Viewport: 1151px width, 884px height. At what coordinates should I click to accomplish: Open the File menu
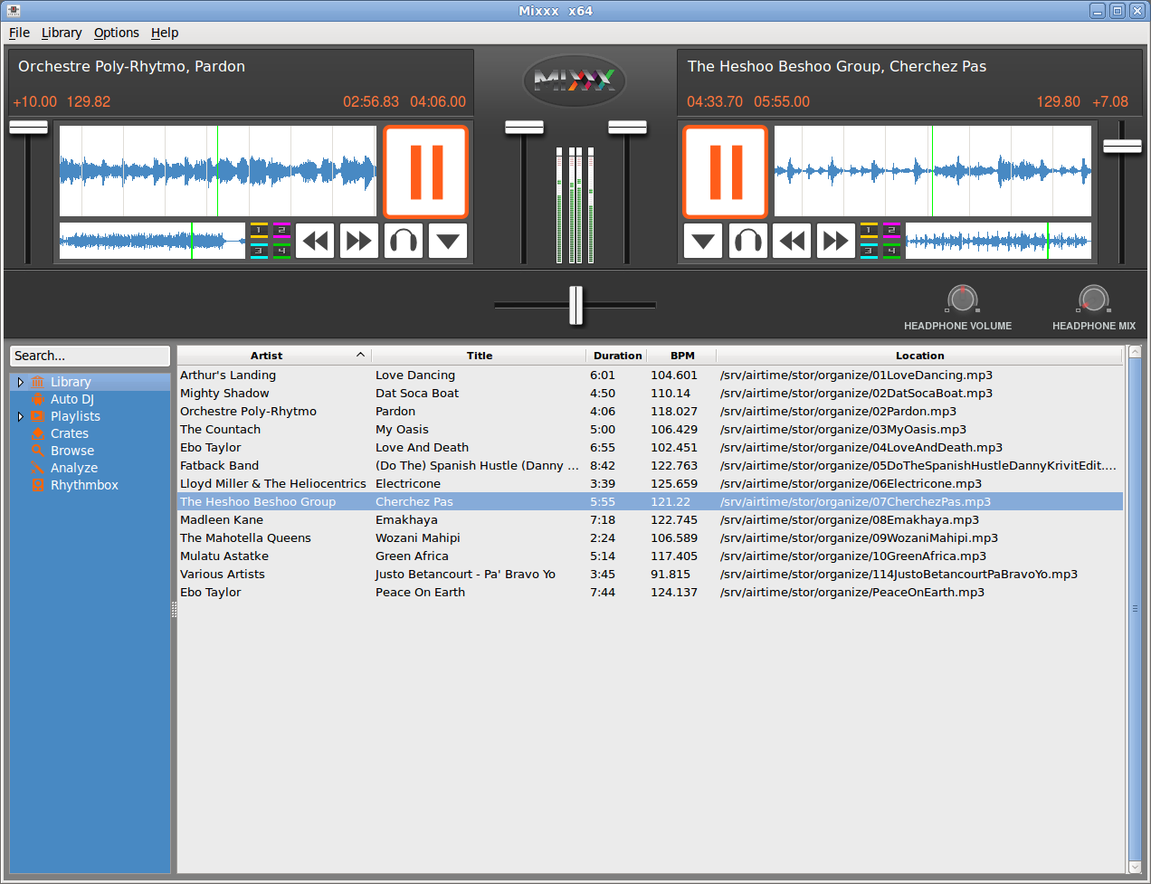coord(19,33)
